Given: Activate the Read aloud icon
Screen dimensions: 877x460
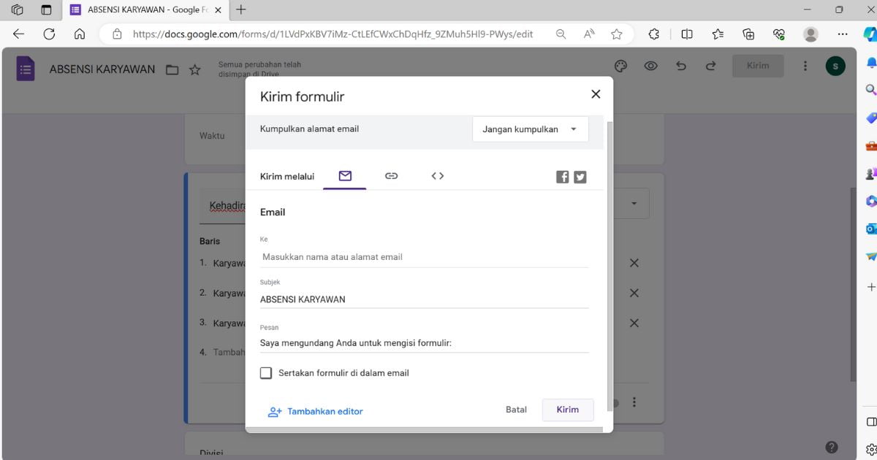Looking at the screenshot, I should click(589, 34).
